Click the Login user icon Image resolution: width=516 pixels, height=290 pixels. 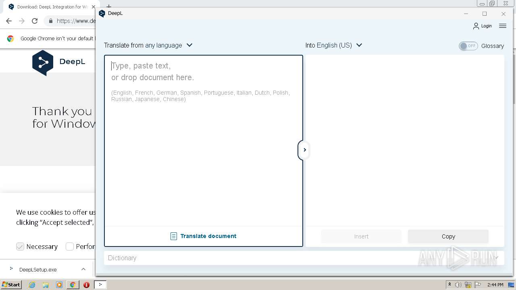click(x=476, y=26)
